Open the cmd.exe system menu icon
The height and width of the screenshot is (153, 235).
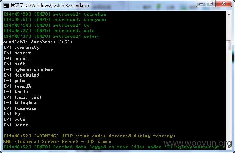point(6,6)
